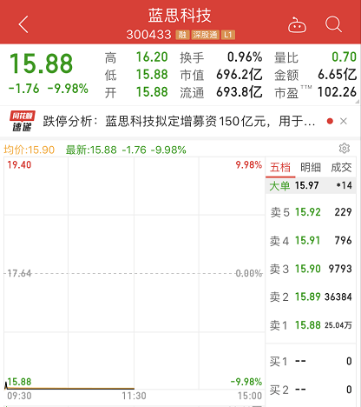The height and width of the screenshot is (407, 361).
Task: Tap the 11:30 time axis label
Action: 134,396
